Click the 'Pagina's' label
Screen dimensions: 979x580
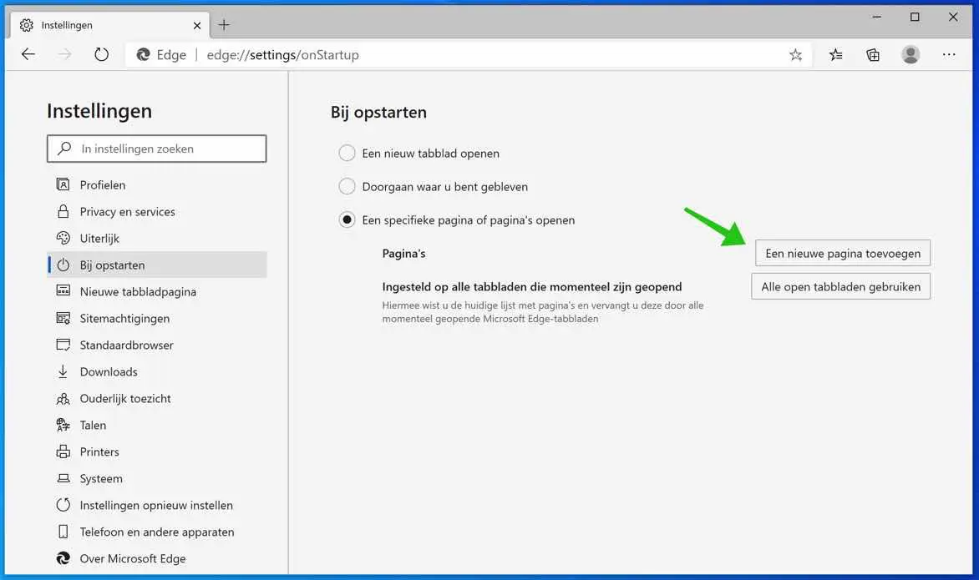coord(404,253)
